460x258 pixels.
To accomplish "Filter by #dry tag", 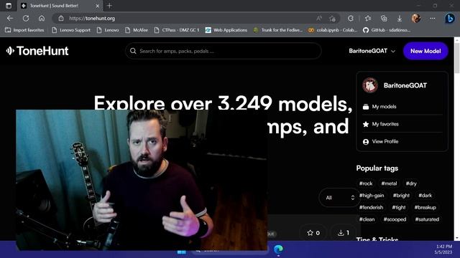I will coord(411,183).
